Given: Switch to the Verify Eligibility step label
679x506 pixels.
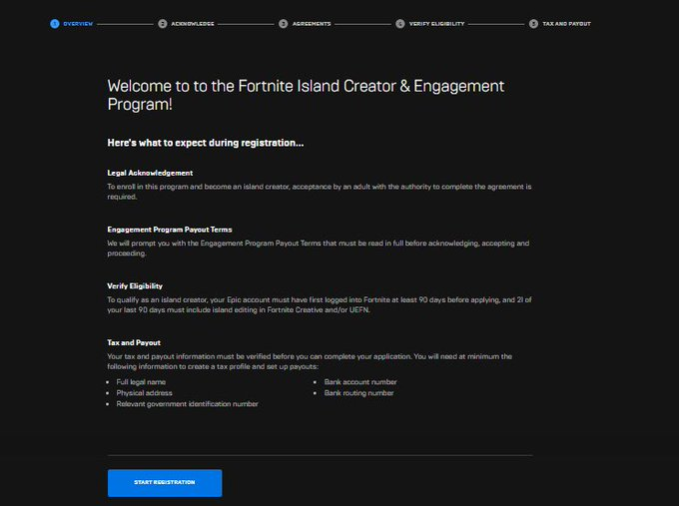Looking at the screenshot, I should [437, 24].
